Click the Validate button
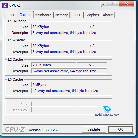Image resolution: width=138 pixels, height=138 pixels. [94, 129]
